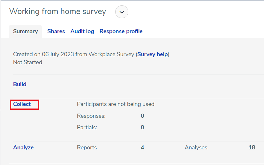Viewport: 264px width, 165px height.
Task: Go to the Audit log tab
Action: tap(82, 31)
